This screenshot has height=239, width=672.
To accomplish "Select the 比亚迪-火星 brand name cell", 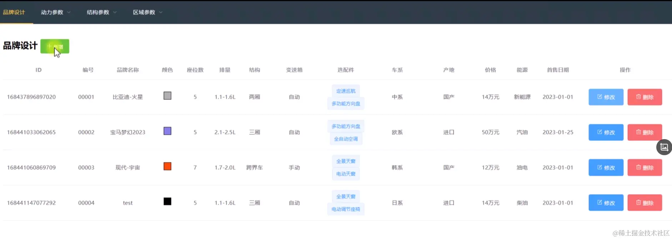I will coord(128,97).
